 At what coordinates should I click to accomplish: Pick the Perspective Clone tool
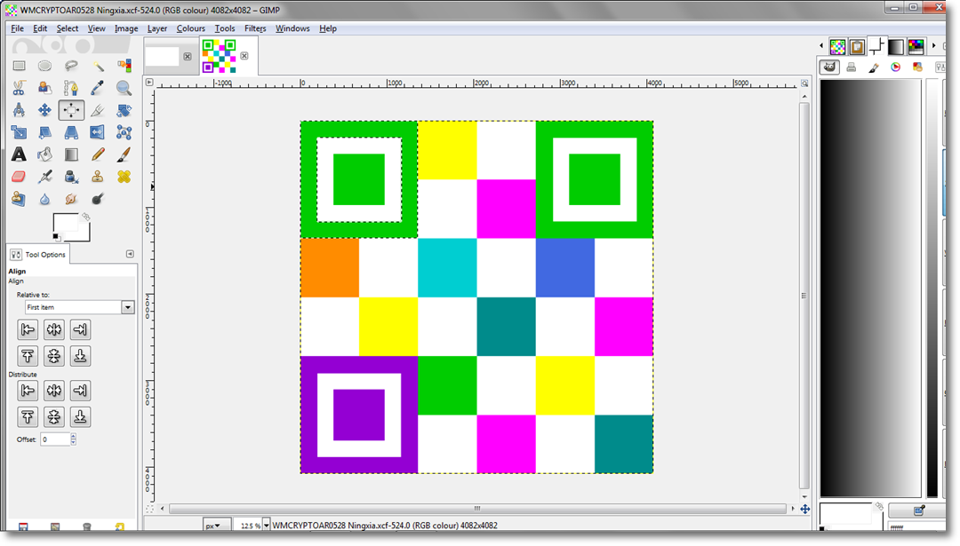click(x=19, y=199)
